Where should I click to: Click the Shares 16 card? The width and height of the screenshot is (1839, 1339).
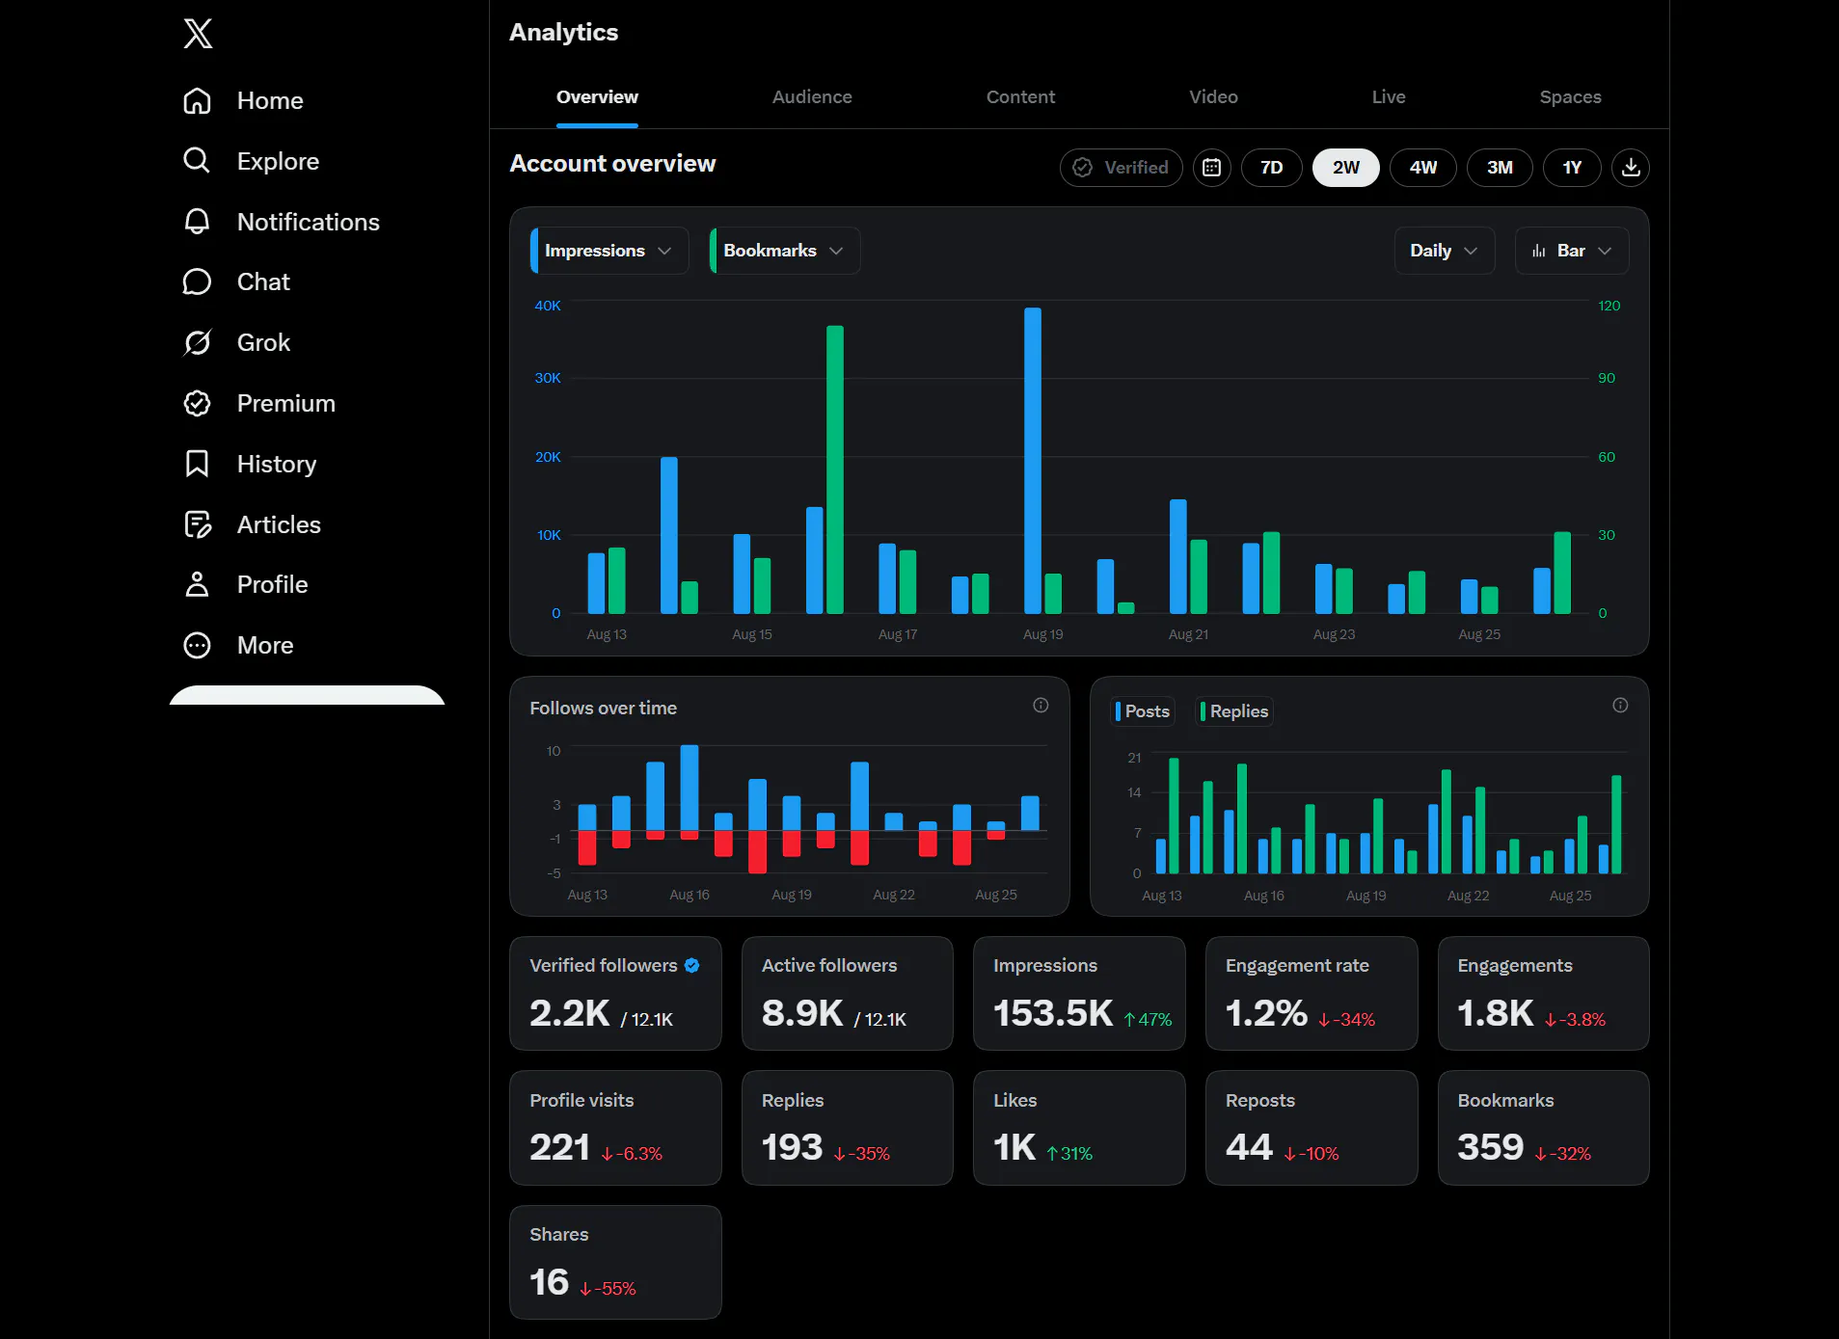(615, 1262)
